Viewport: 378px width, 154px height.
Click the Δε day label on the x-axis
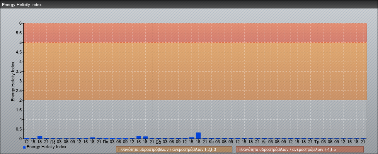click(x=264, y=142)
